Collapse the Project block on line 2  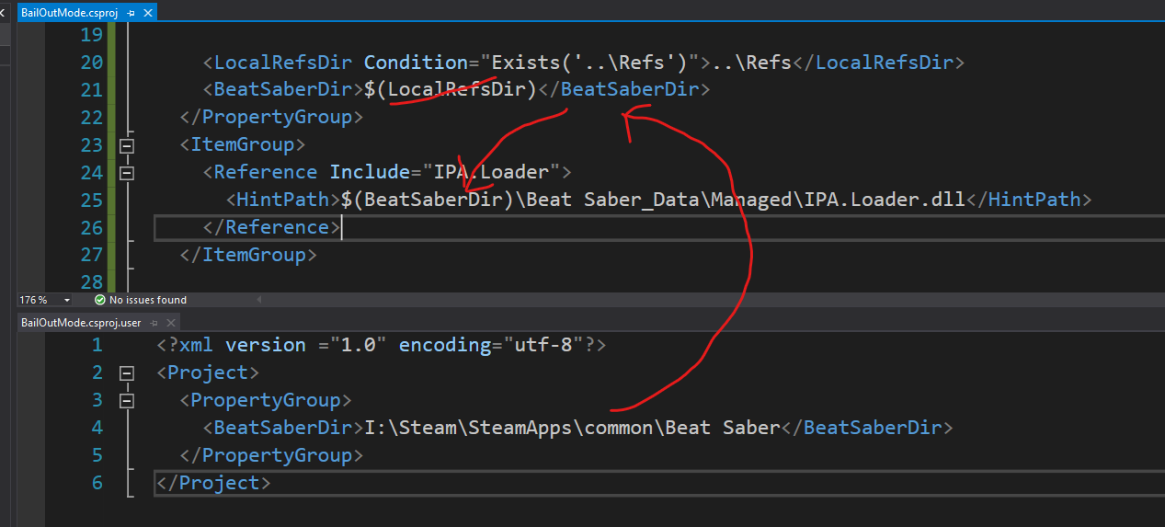point(127,372)
